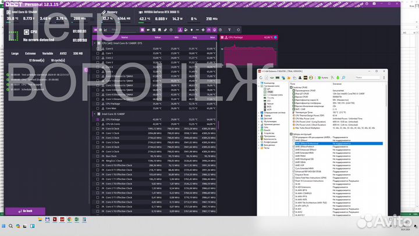Viewport: 419px width, 236px height.
Task: Click the Go back button in OCCT
Action: tap(26, 211)
